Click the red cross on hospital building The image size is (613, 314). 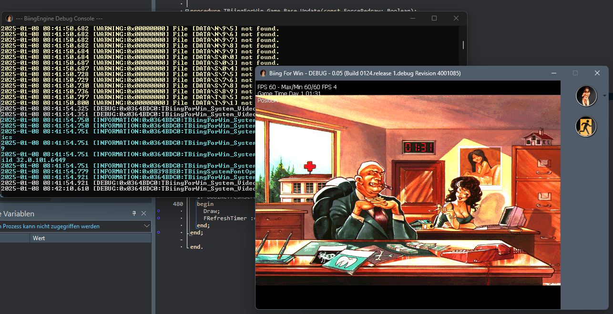(310, 167)
